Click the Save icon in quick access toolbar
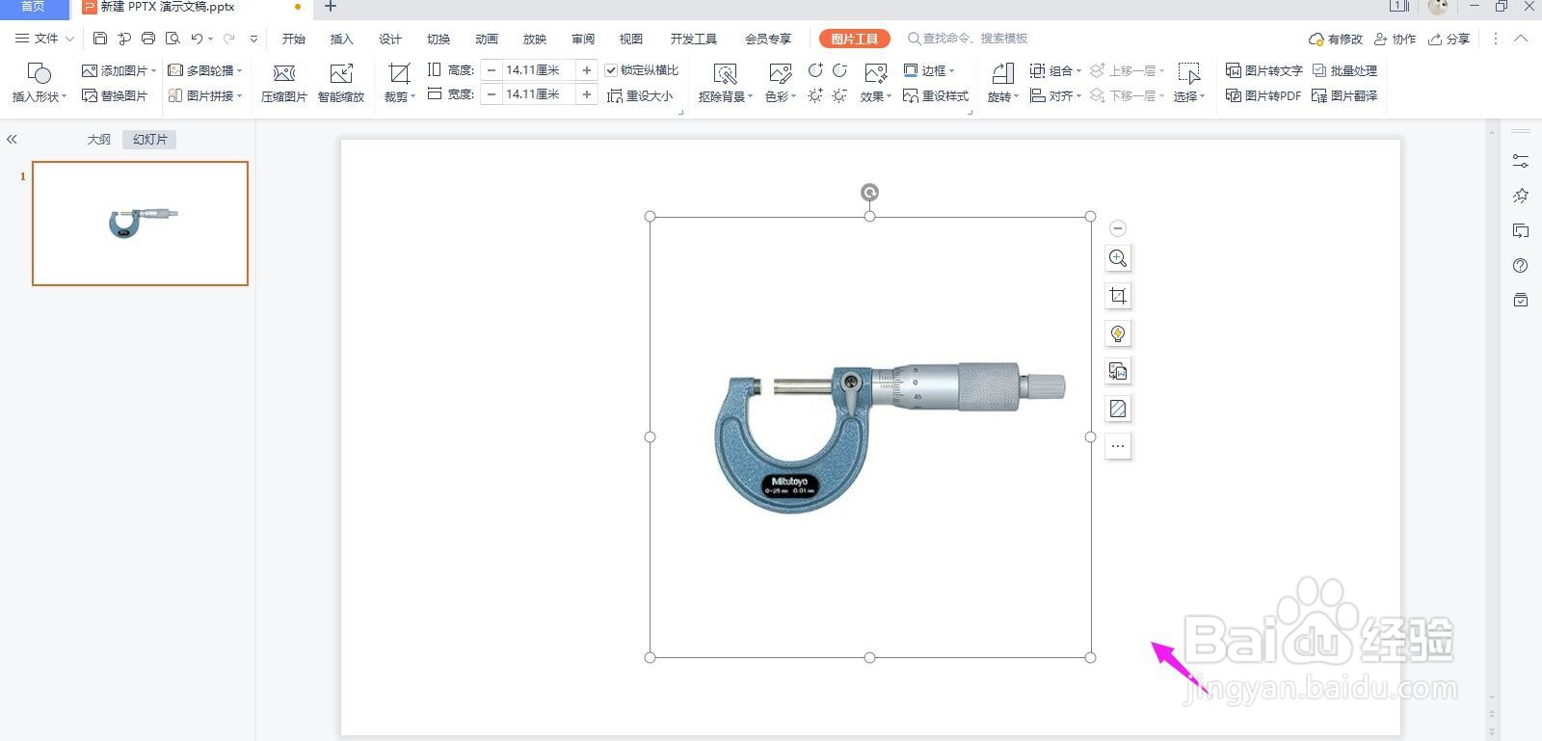The width and height of the screenshot is (1542, 741). click(100, 39)
